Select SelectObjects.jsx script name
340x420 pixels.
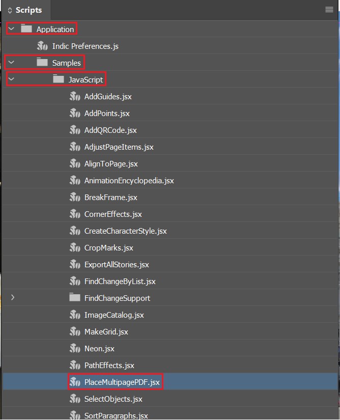(x=113, y=399)
